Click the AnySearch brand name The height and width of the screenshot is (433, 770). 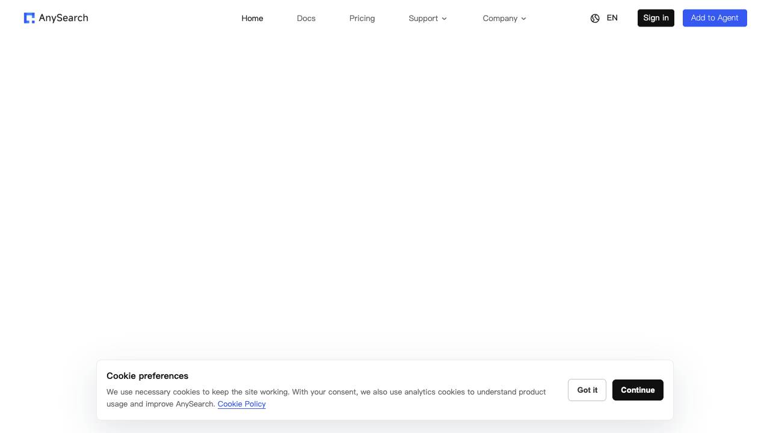tap(63, 18)
